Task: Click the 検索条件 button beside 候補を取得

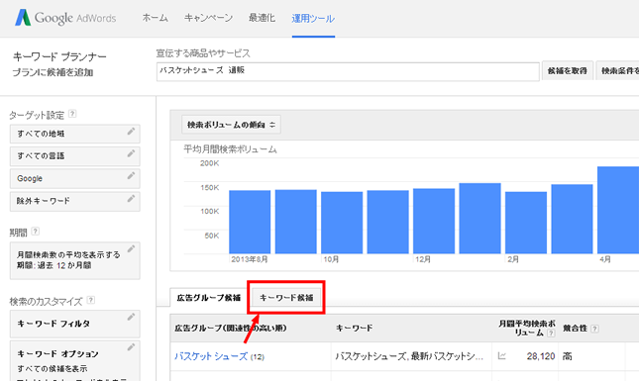Action: [x=617, y=71]
